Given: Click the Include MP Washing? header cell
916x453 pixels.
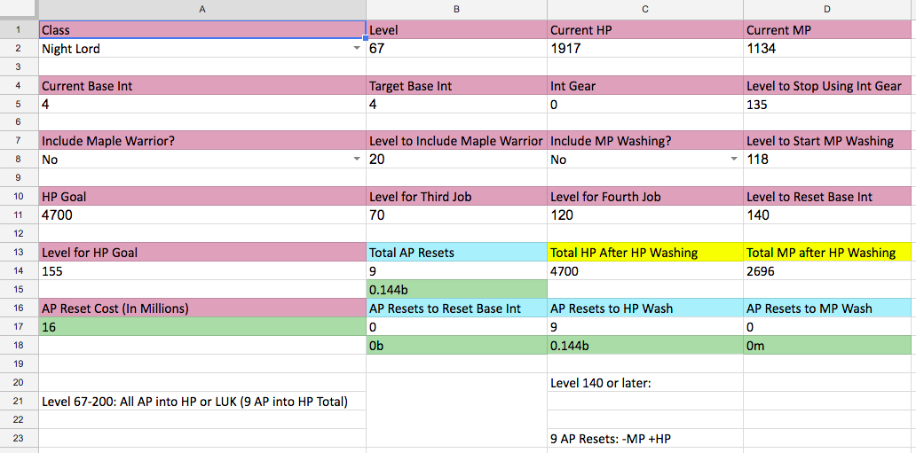Looking at the screenshot, I should (645, 141).
